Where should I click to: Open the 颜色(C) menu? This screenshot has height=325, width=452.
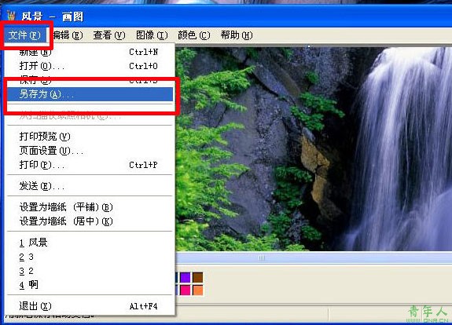pyautogui.click(x=194, y=35)
